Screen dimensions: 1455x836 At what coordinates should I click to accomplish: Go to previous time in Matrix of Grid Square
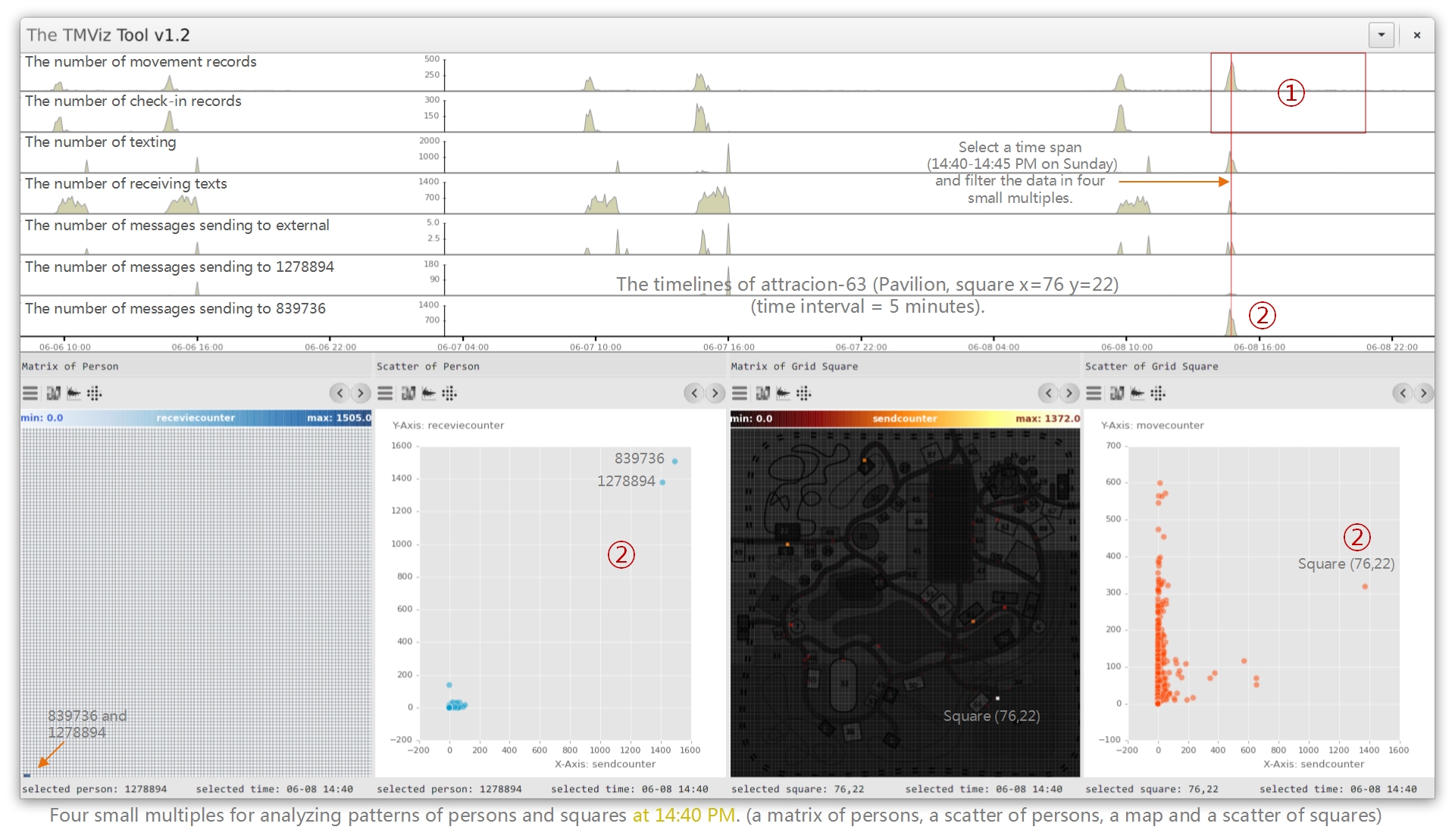[x=1048, y=392]
